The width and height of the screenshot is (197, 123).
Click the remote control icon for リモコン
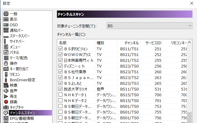6,74
